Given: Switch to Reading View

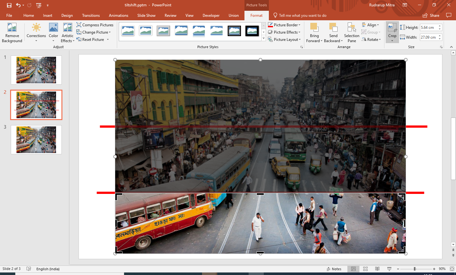Looking at the screenshot, I should tap(377, 269).
